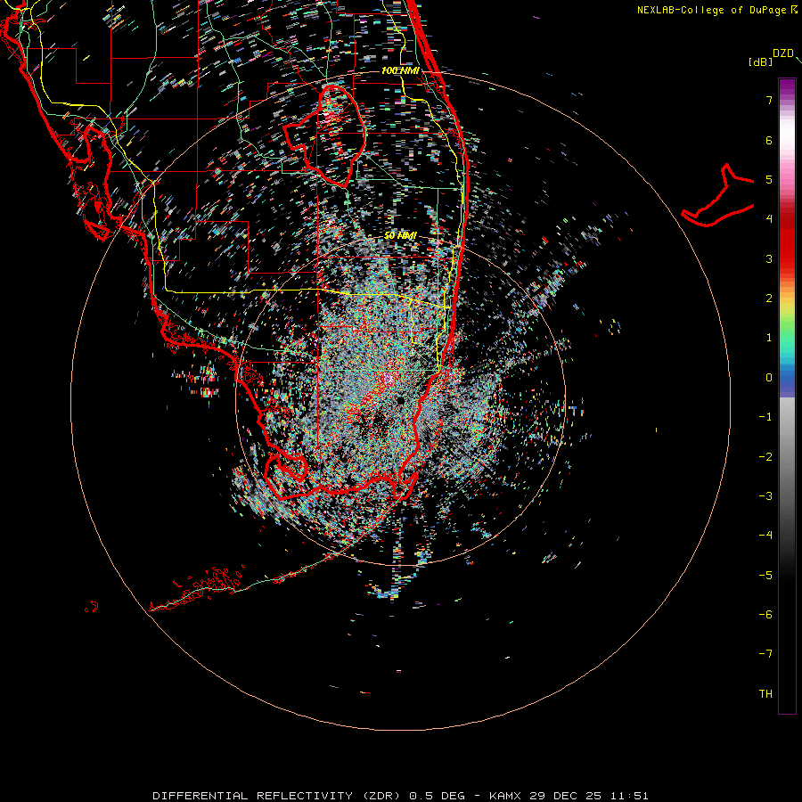
Task: Click the -2 value on the dB scale
Action: [x=765, y=457]
